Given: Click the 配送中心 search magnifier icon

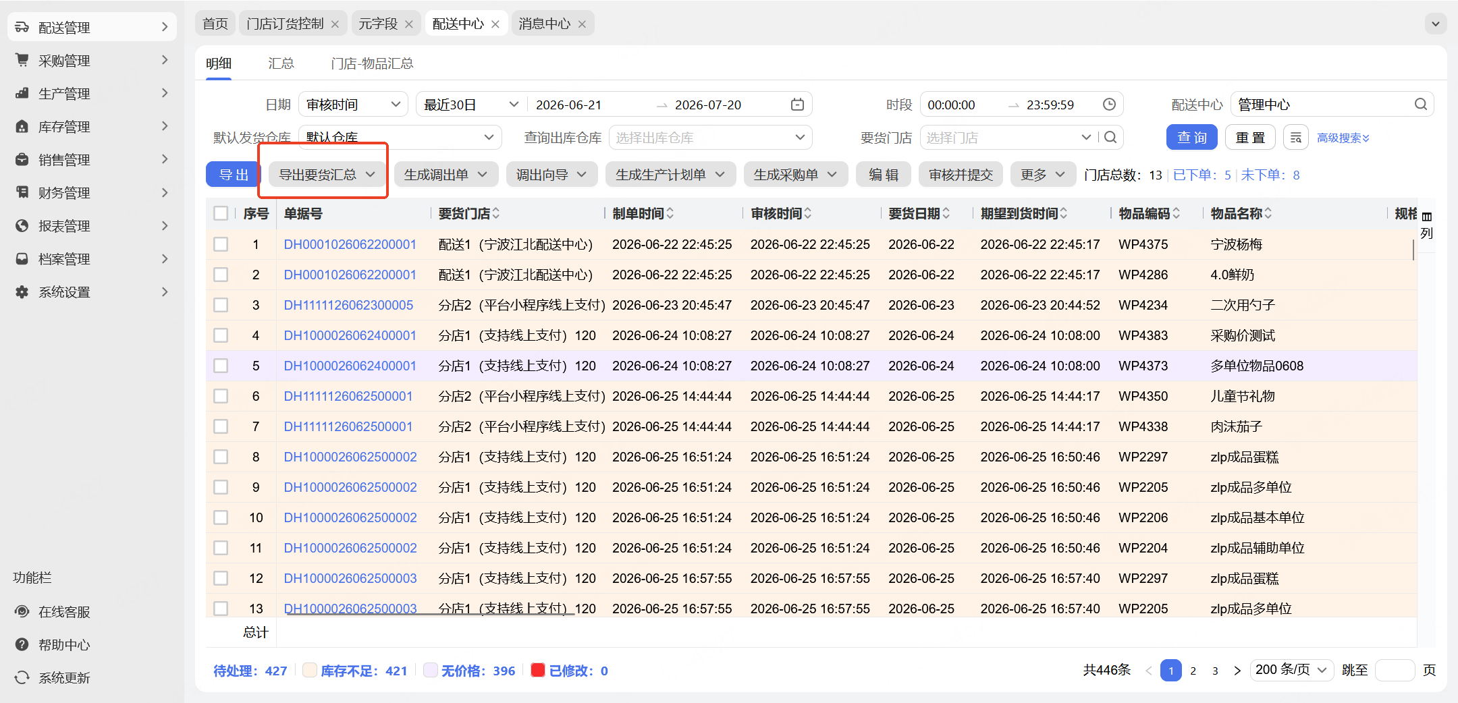Looking at the screenshot, I should [1421, 105].
